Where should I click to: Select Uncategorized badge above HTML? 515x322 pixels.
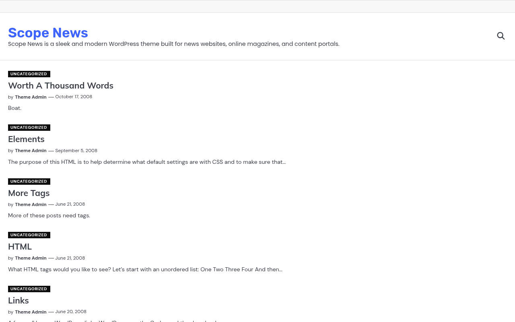coord(29,235)
